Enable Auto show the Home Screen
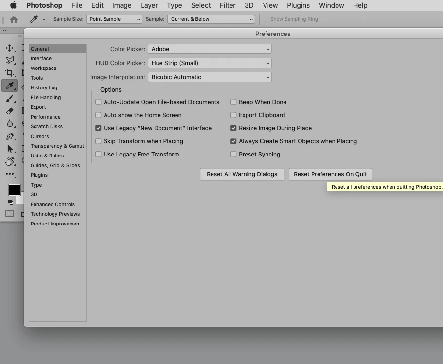Viewport: 443px width, 364px height. click(x=98, y=115)
